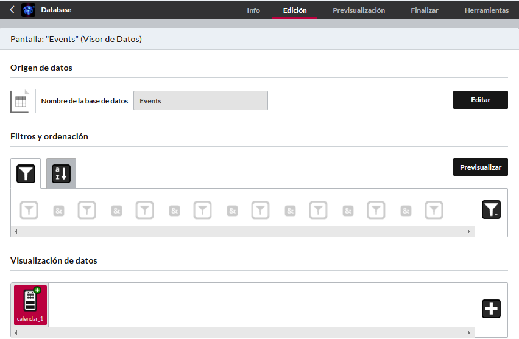Go back using the back arrow

12,10
